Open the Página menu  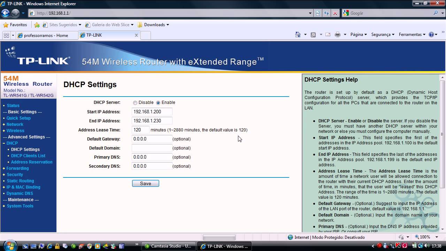359,35
